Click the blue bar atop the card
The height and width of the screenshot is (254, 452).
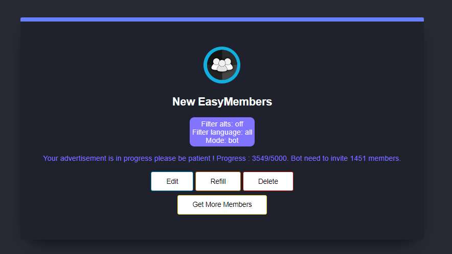(x=222, y=19)
